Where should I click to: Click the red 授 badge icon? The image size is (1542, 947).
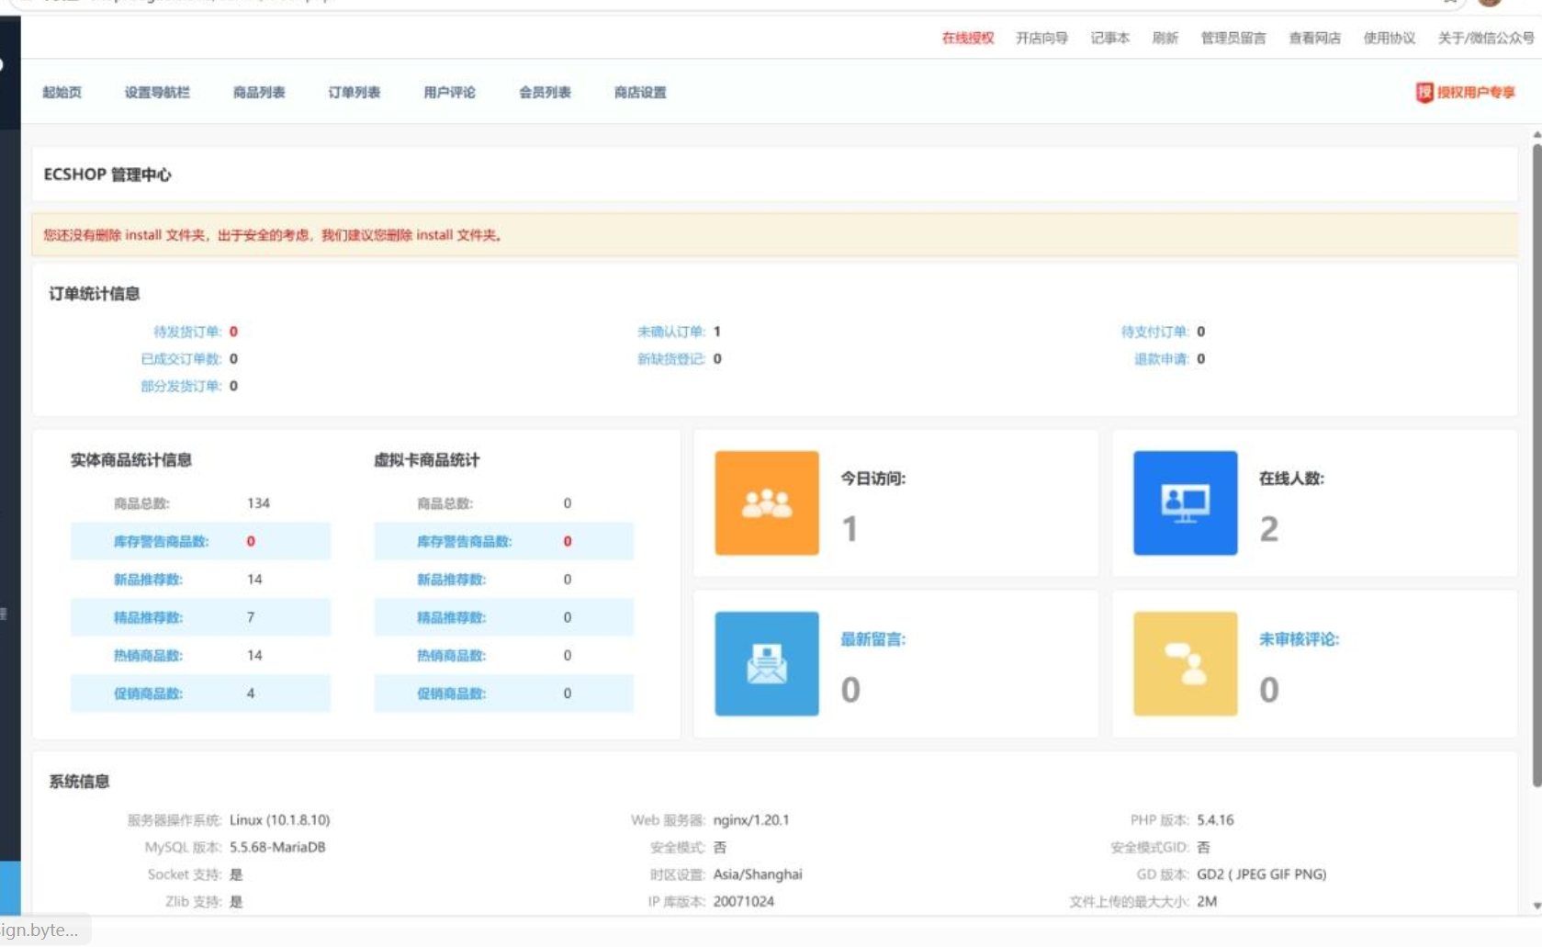click(x=1424, y=92)
